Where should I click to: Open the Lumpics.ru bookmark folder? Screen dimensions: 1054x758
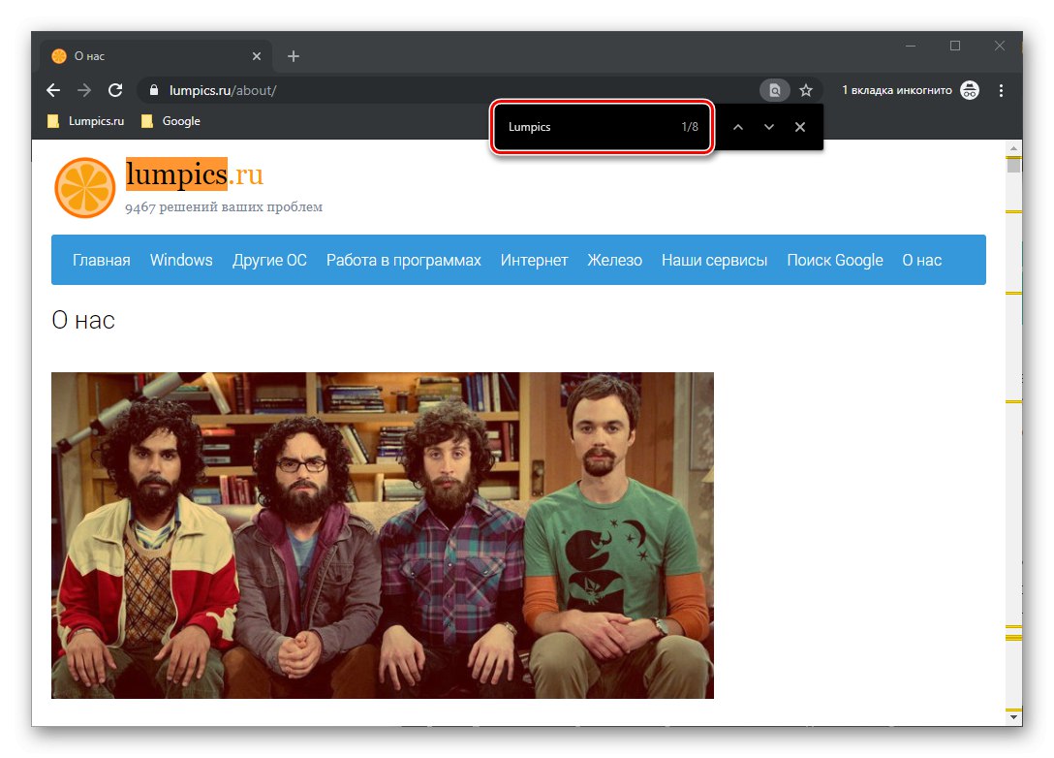(86, 121)
